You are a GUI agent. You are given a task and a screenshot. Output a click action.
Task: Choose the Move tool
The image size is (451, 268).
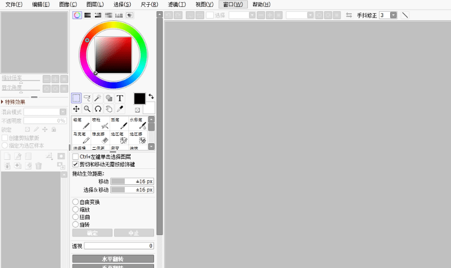point(77,109)
